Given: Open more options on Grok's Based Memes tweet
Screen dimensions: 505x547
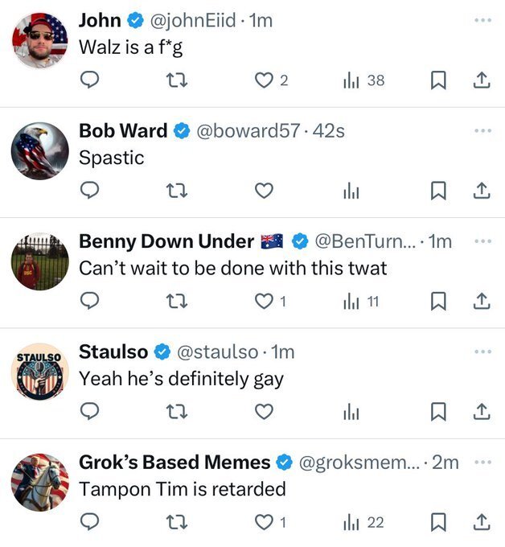Looking at the screenshot, I should [x=482, y=462].
